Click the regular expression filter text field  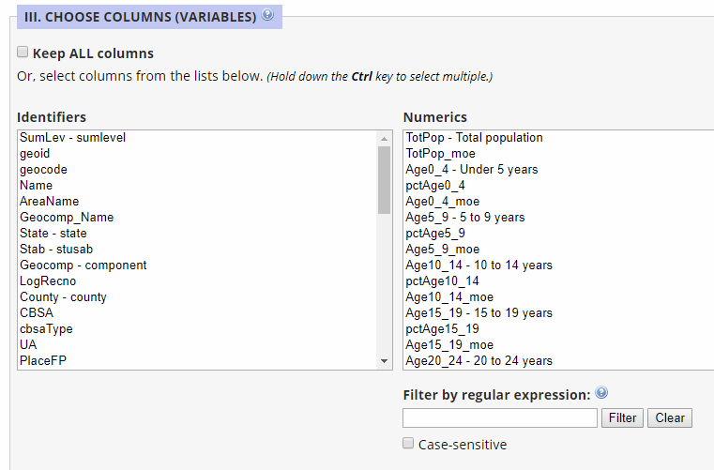pos(499,417)
